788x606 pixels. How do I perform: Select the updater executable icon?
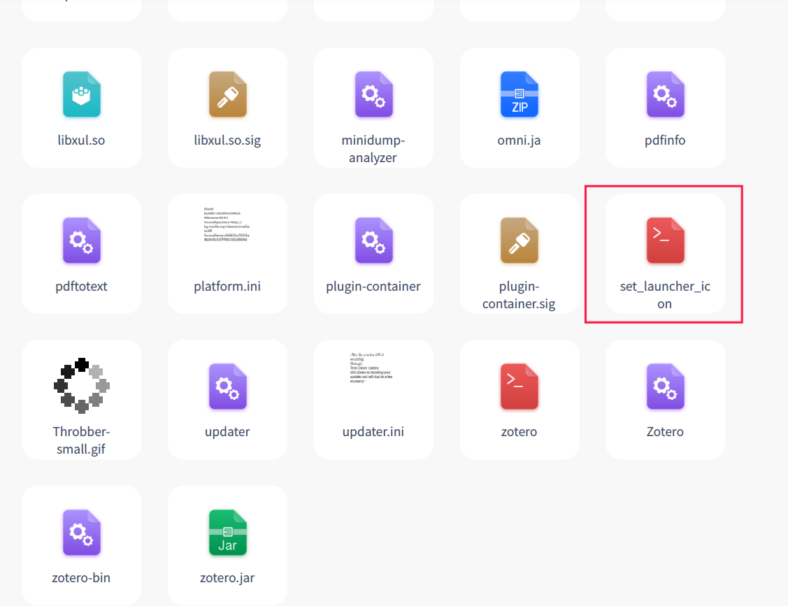[228, 386]
